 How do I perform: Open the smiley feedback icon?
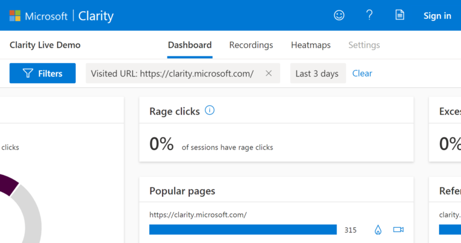click(339, 15)
